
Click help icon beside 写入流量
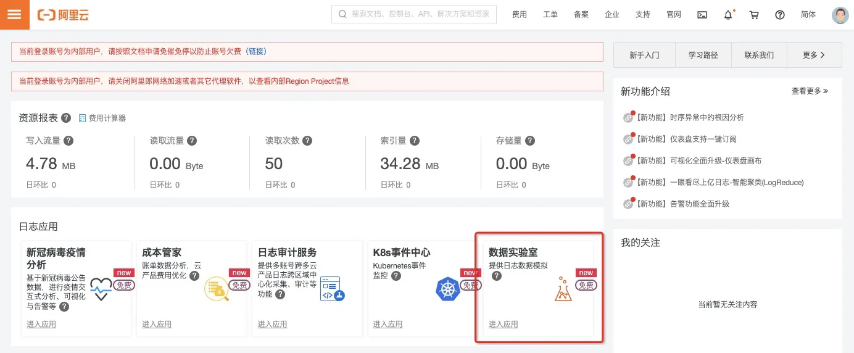68,141
